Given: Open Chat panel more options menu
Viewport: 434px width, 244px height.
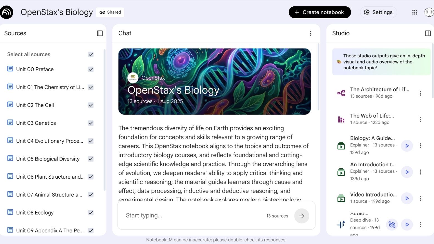Looking at the screenshot, I should (310, 33).
